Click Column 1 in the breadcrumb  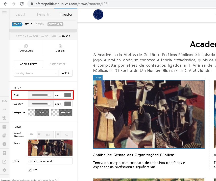(x=51, y=36)
